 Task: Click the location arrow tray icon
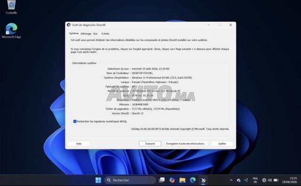click(x=246, y=180)
